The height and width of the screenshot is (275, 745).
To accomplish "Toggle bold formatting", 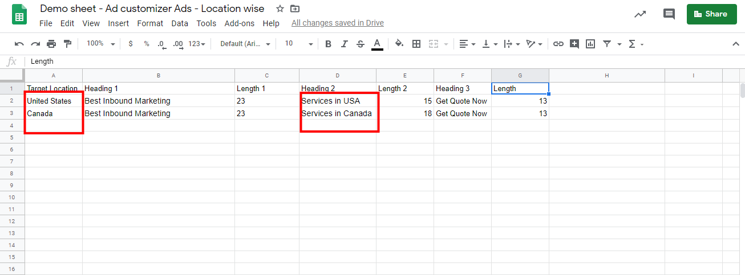I will click(328, 44).
